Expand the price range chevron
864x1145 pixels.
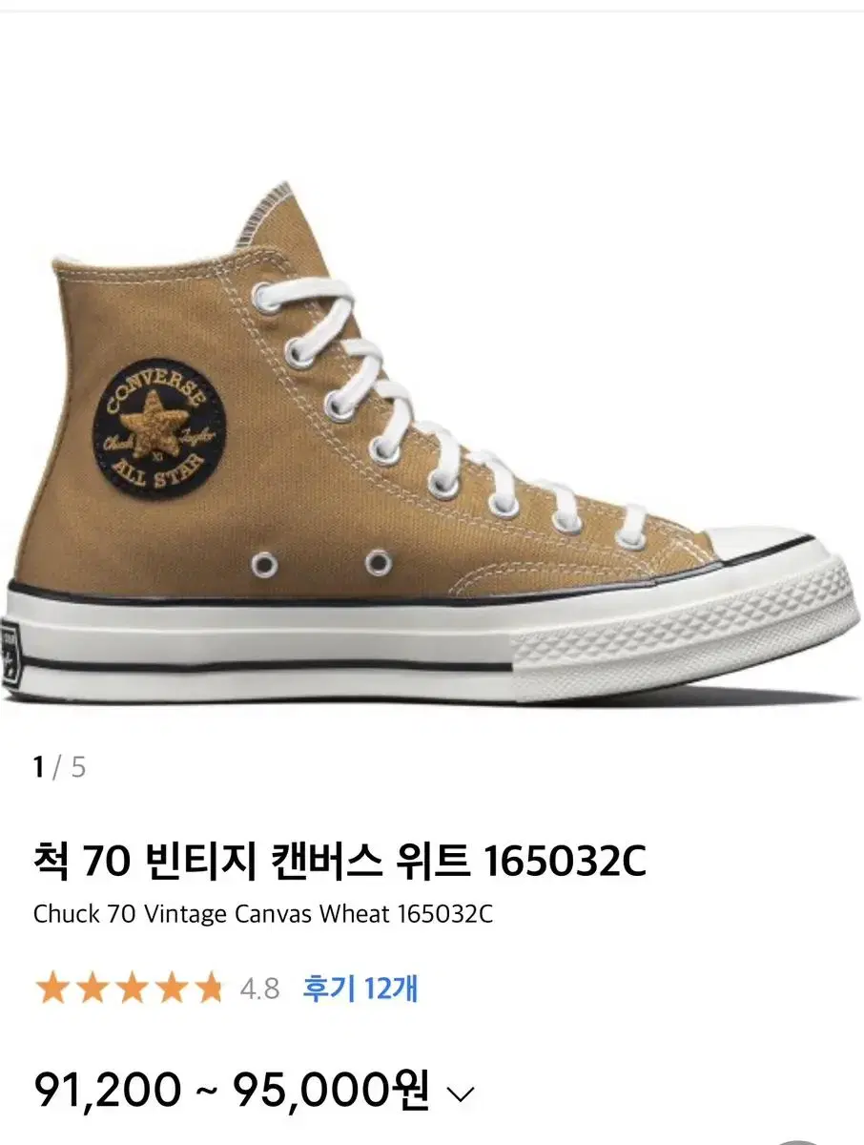pos(461,1093)
